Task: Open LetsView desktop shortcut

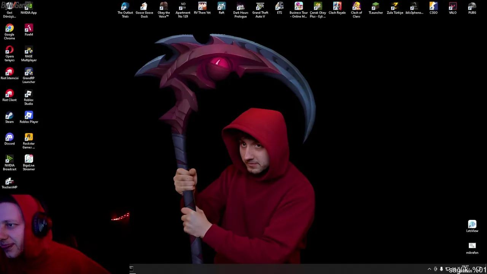Action: 472,226
